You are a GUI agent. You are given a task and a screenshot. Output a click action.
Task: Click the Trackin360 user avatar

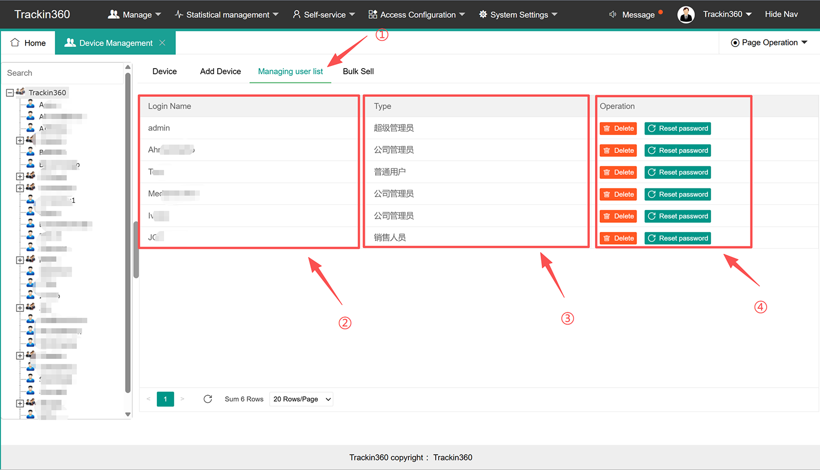pos(686,14)
